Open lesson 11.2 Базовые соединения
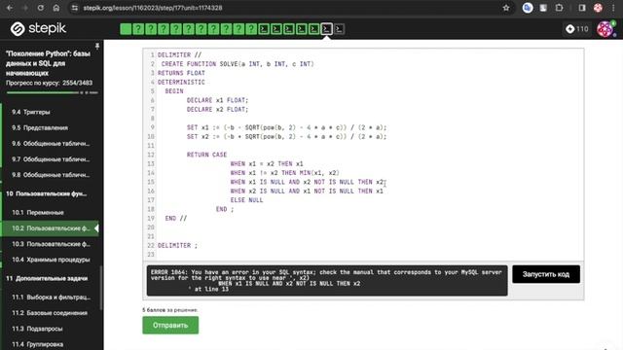Viewport: 623px width, 350px height. point(50,313)
